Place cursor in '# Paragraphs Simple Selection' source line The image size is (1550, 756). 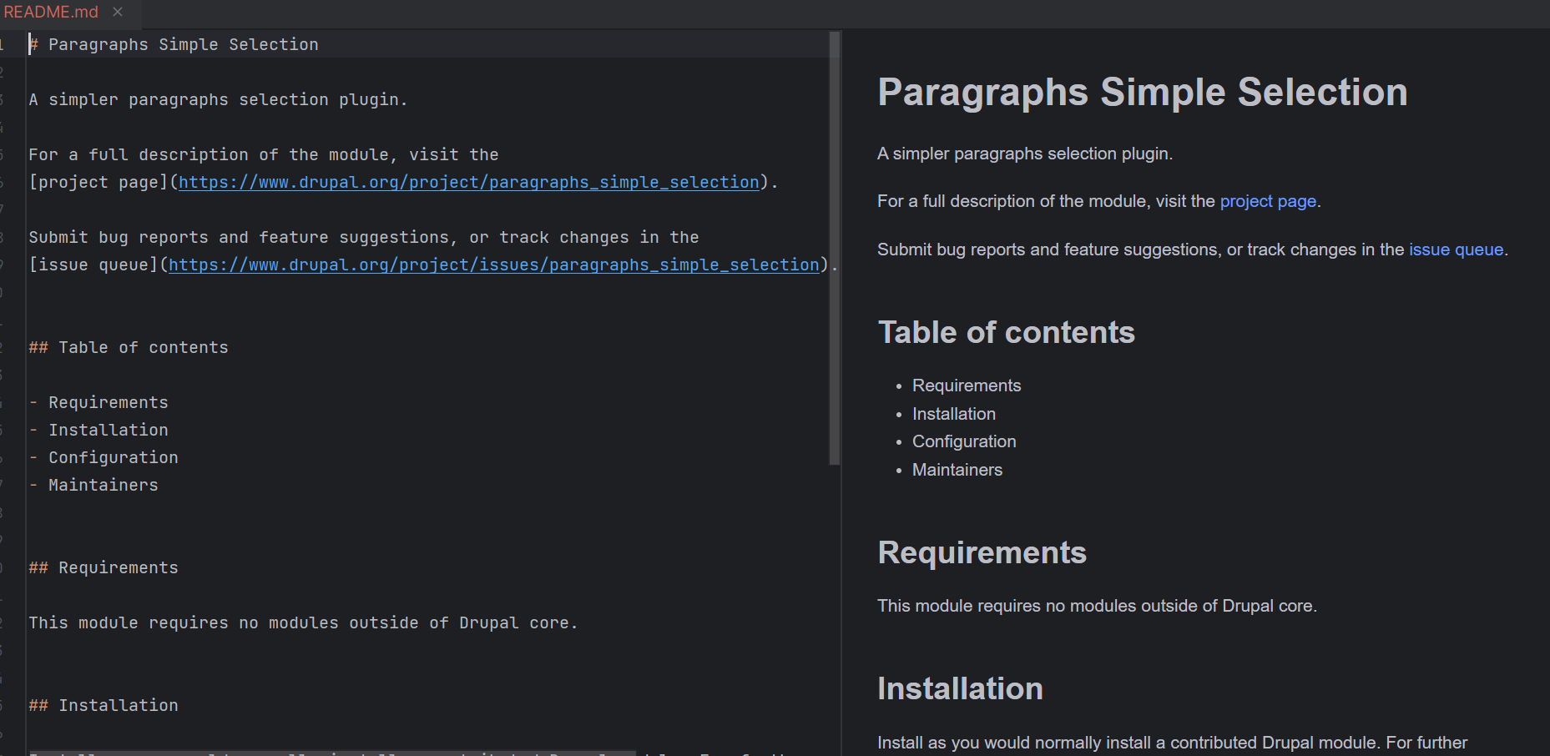click(x=183, y=44)
